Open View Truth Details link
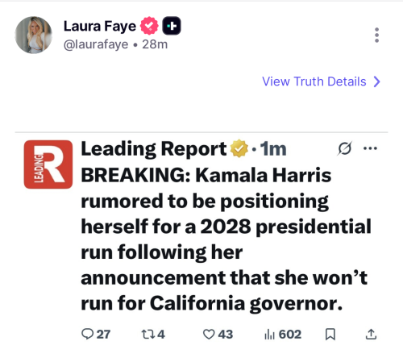The width and height of the screenshot is (403, 358). point(314,81)
